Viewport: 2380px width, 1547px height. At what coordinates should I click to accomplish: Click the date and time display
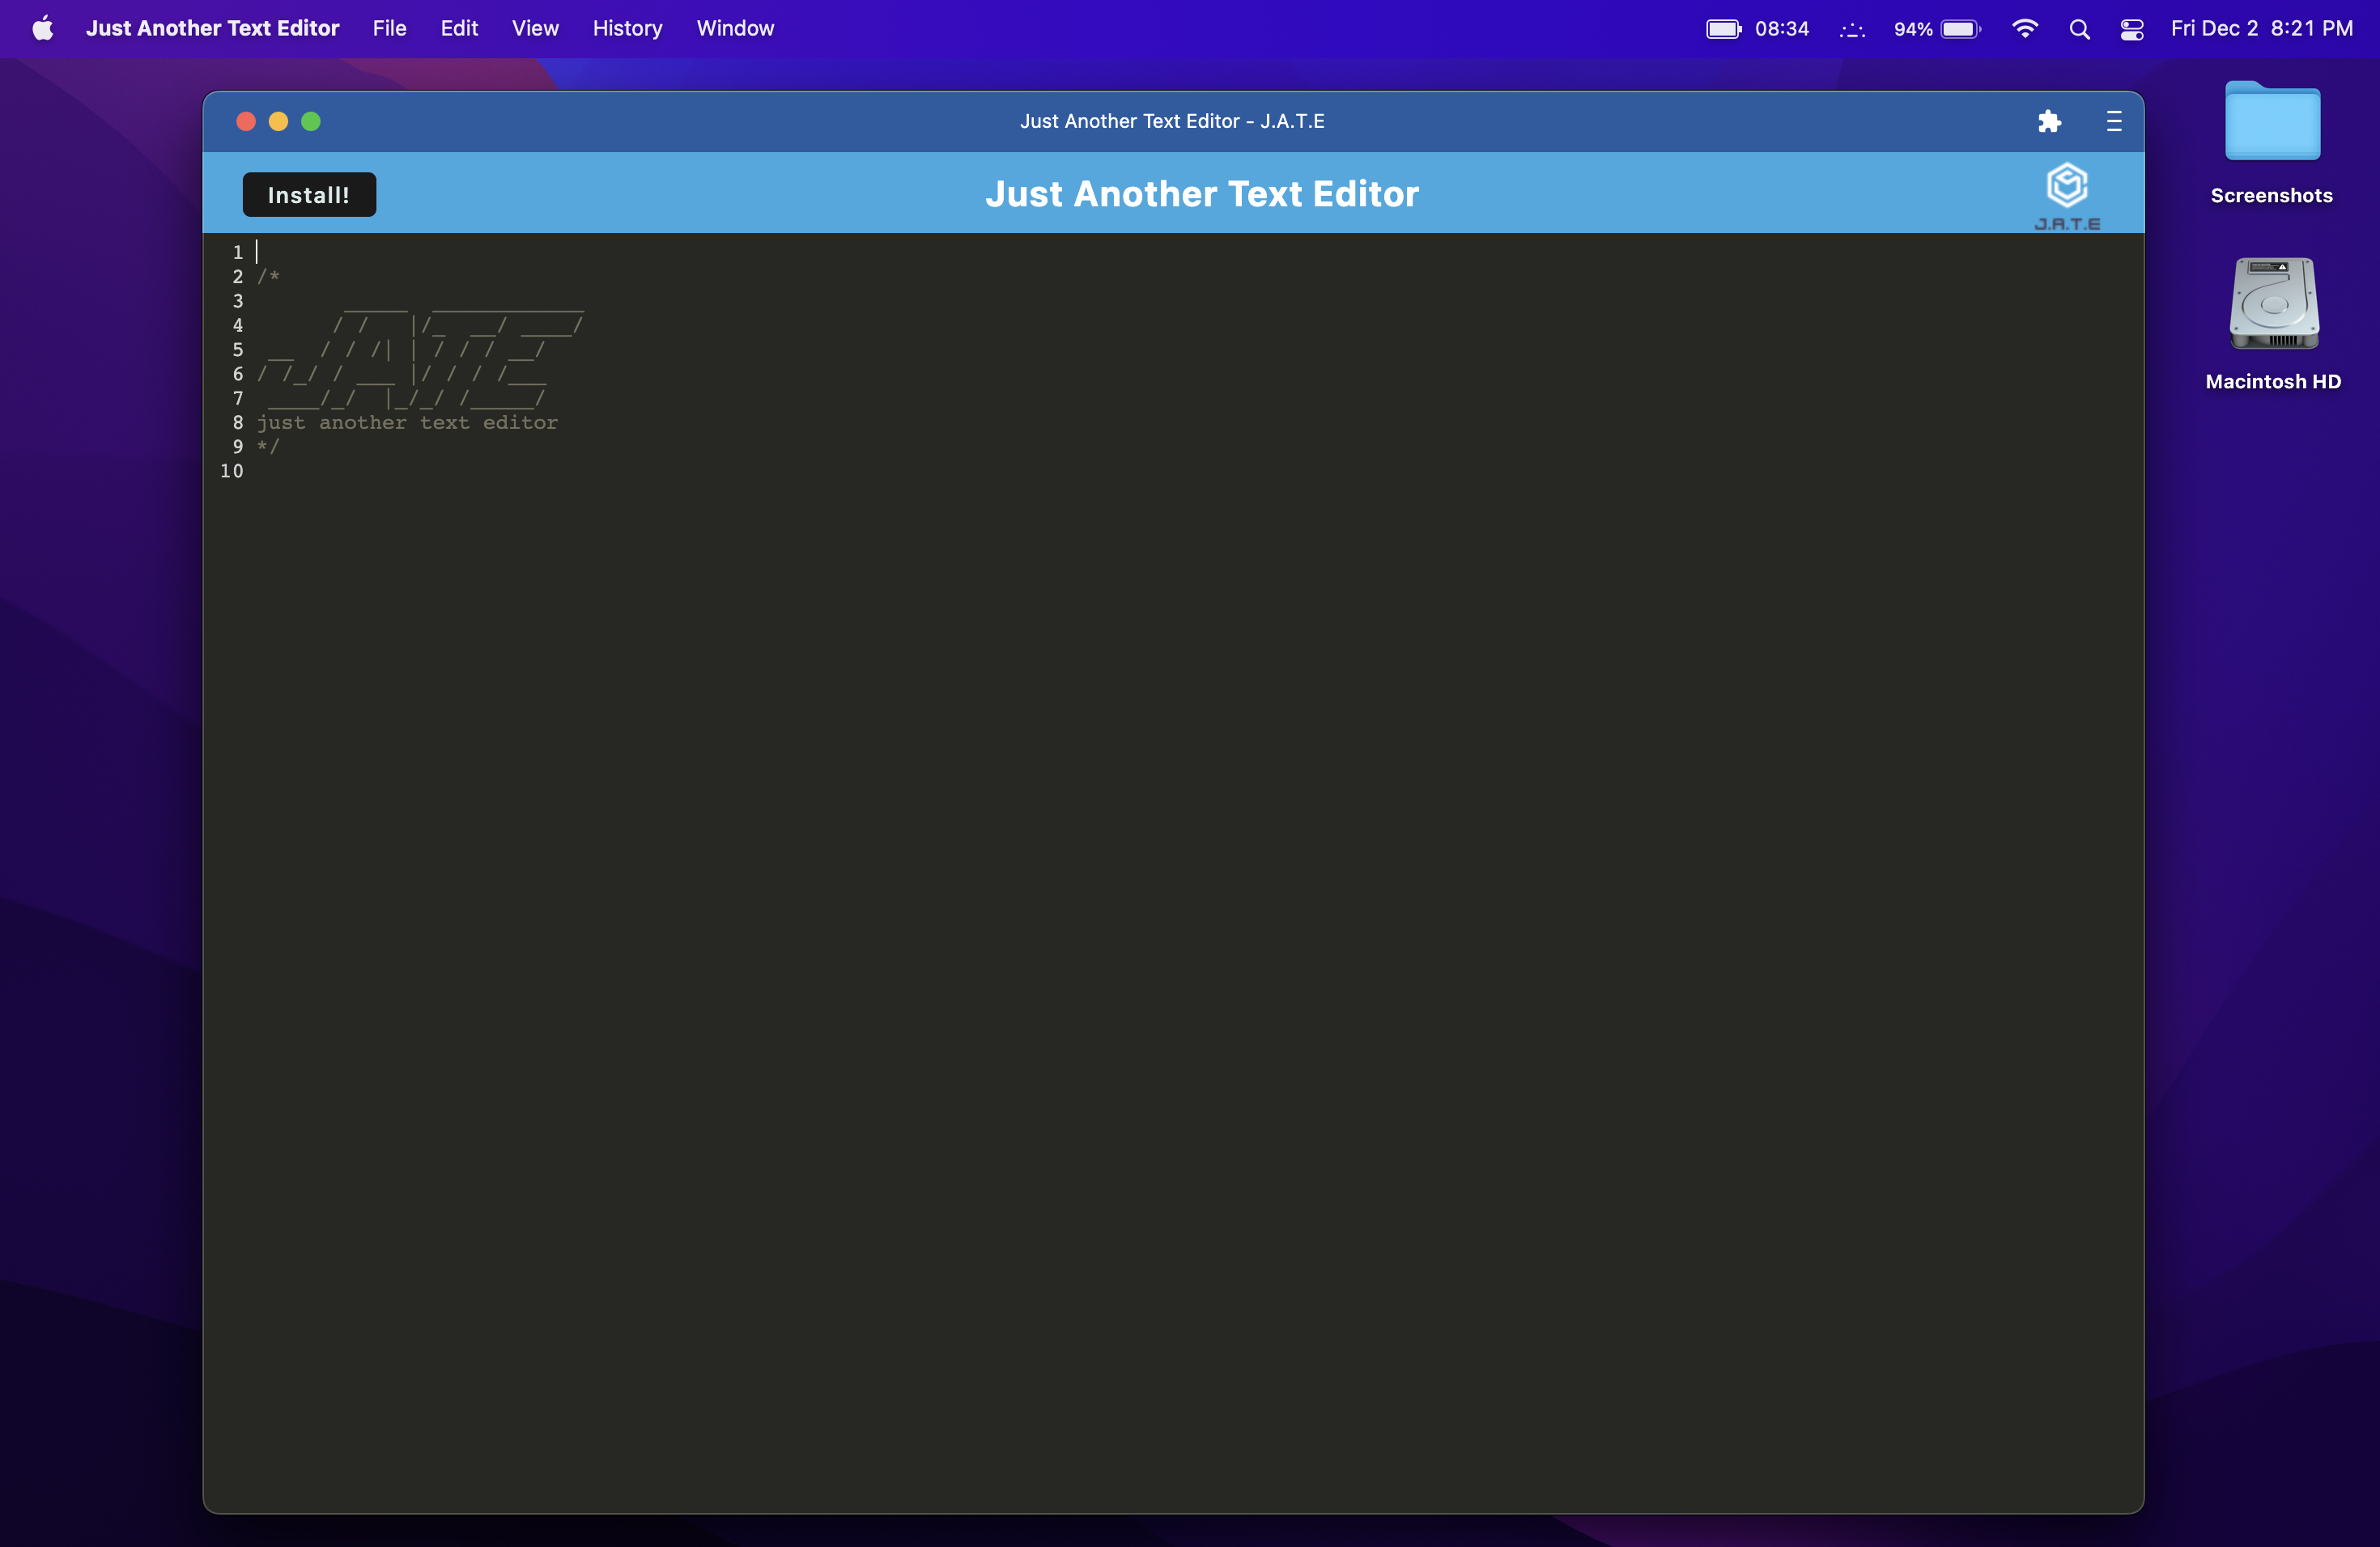(2261, 28)
